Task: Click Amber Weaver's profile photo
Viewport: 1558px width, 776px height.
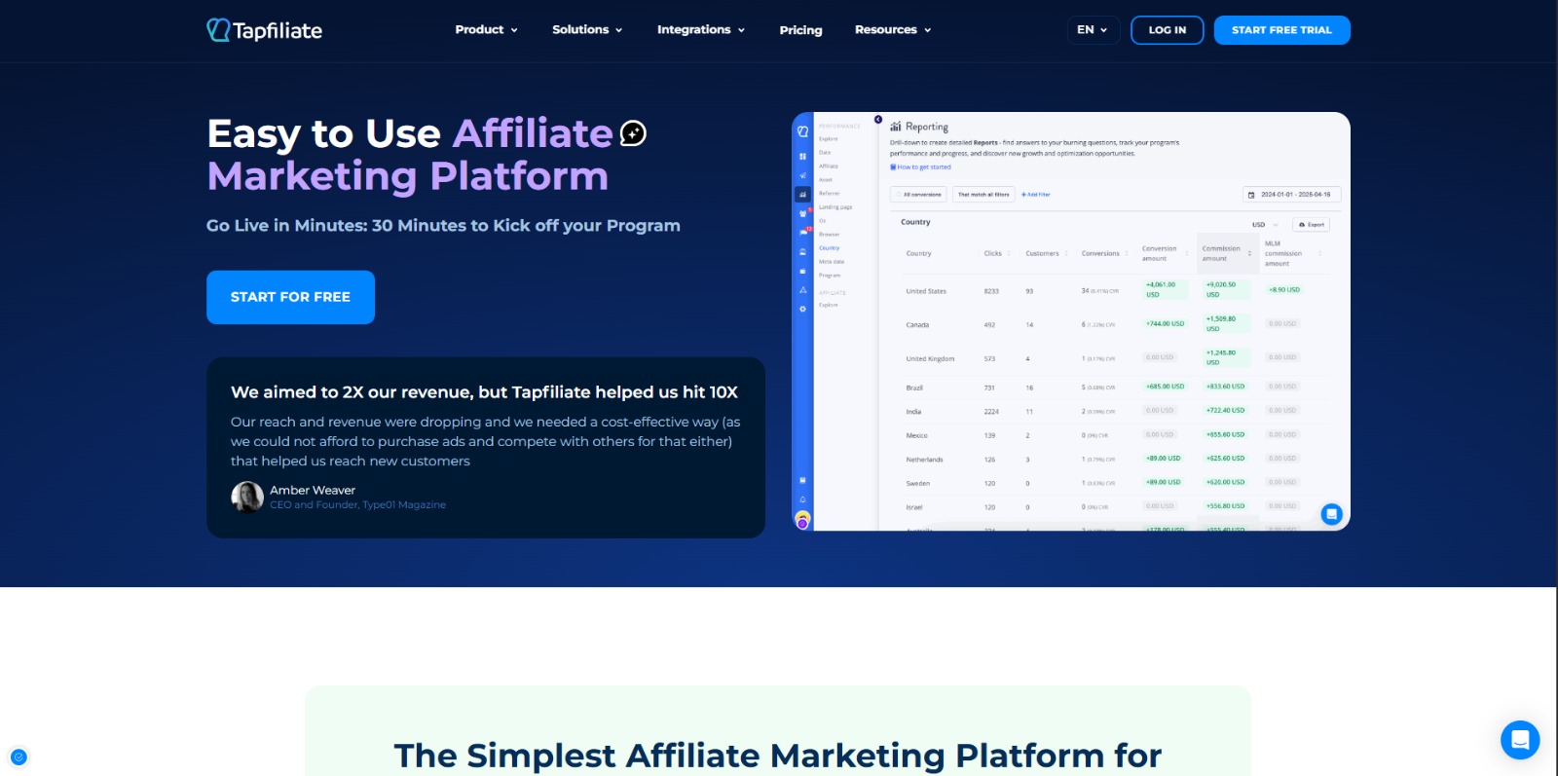Action: pos(247,497)
